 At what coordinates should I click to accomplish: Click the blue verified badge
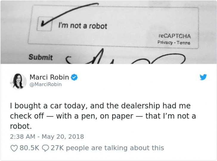74,77
